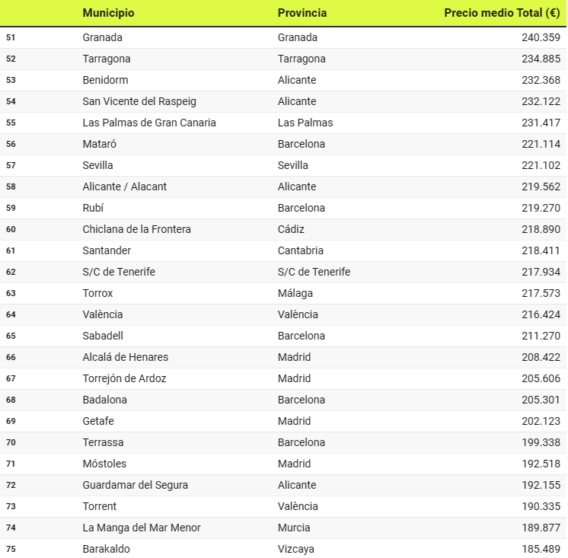Select S/C de Tenerife municipality cell

[119, 272]
